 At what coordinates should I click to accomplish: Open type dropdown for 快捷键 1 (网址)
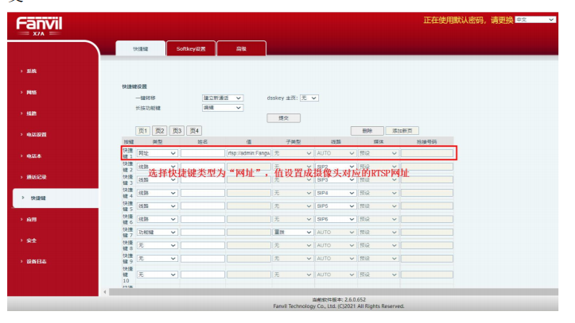pyautogui.click(x=157, y=154)
